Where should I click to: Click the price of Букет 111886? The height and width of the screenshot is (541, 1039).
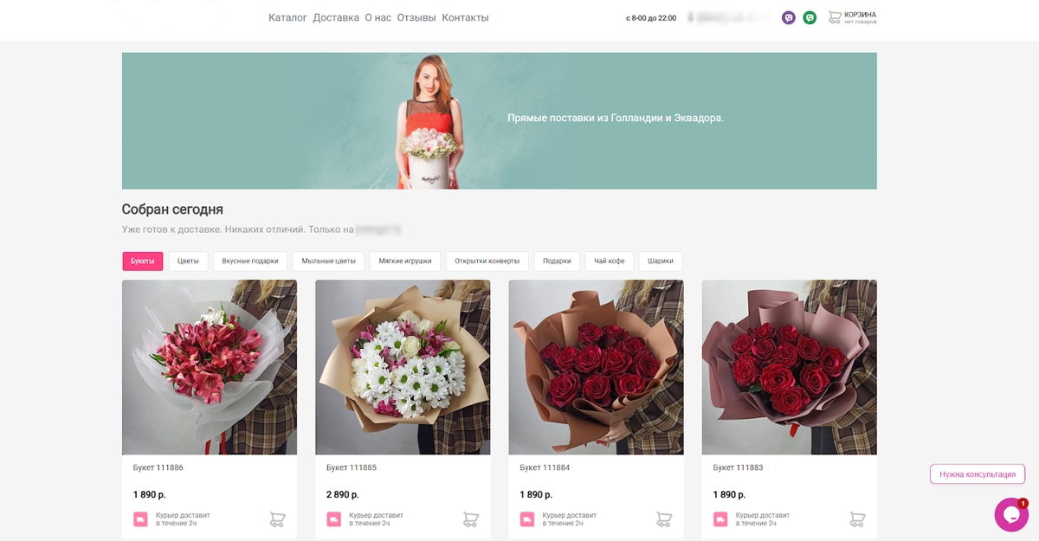tap(149, 494)
